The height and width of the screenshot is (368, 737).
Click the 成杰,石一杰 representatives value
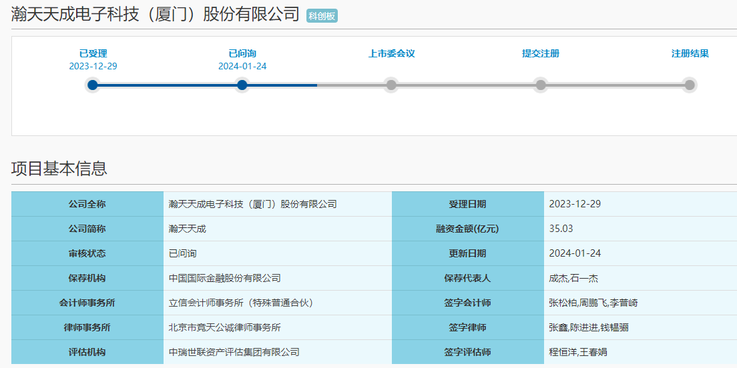[x=573, y=279]
